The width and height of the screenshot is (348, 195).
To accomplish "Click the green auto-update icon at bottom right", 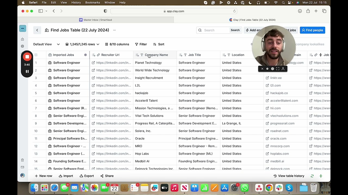I will coord(321,176).
